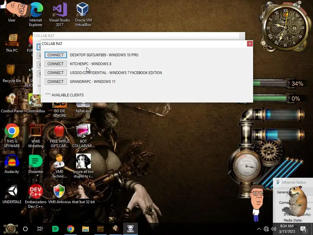Connect to DESKTOP-3GFDJKF889 Windows 10 Pro client
The width and height of the screenshot is (313, 235).
tap(56, 55)
